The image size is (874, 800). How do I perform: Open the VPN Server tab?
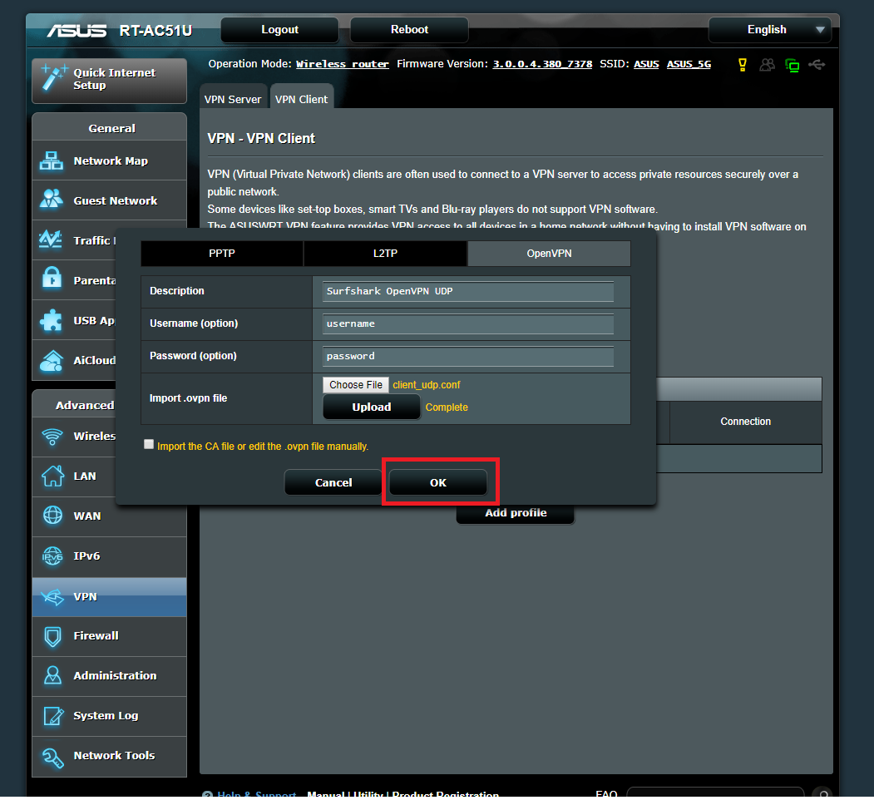(233, 99)
